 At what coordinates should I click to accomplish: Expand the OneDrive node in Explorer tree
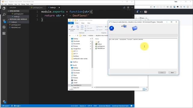pos(74,62)
